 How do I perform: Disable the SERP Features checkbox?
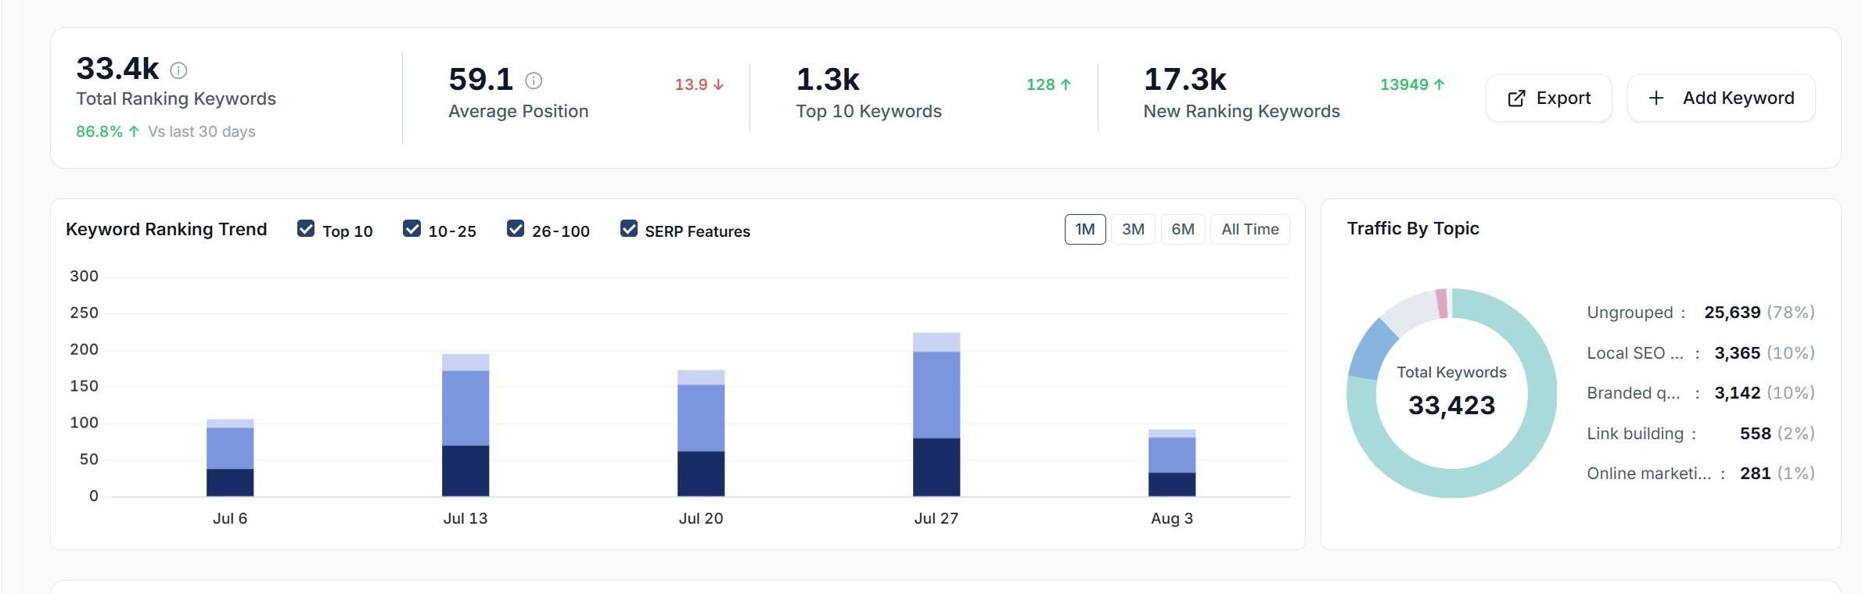click(628, 228)
